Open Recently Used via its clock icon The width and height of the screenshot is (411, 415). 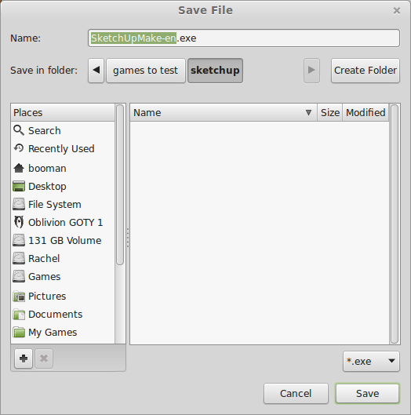pyautogui.click(x=19, y=148)
